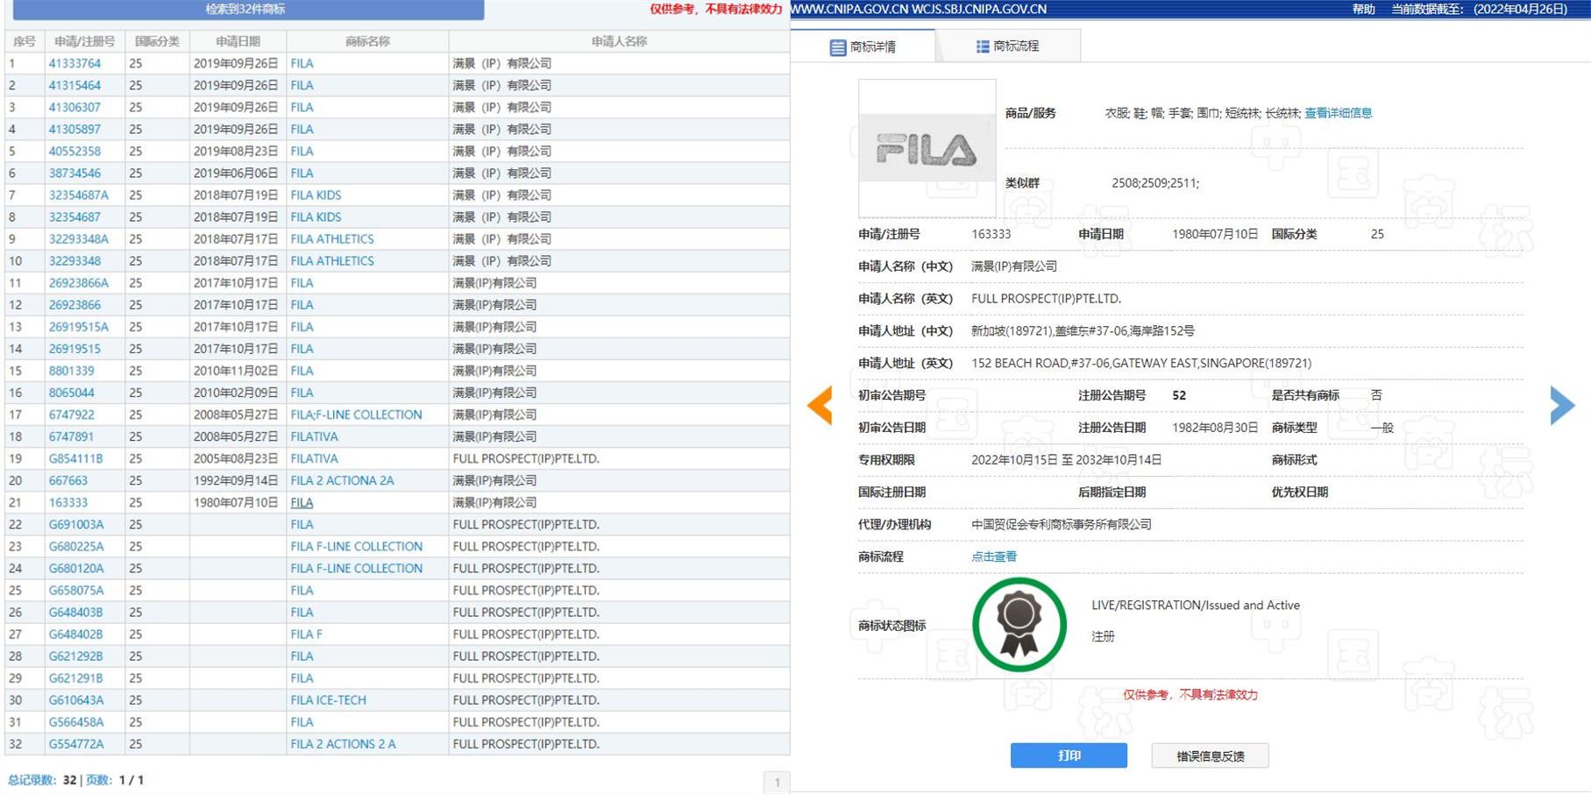This screenshot has width=1591, height=794.
Task: Click the underlined FILA name in row 21
Action: tap(302, 502)
